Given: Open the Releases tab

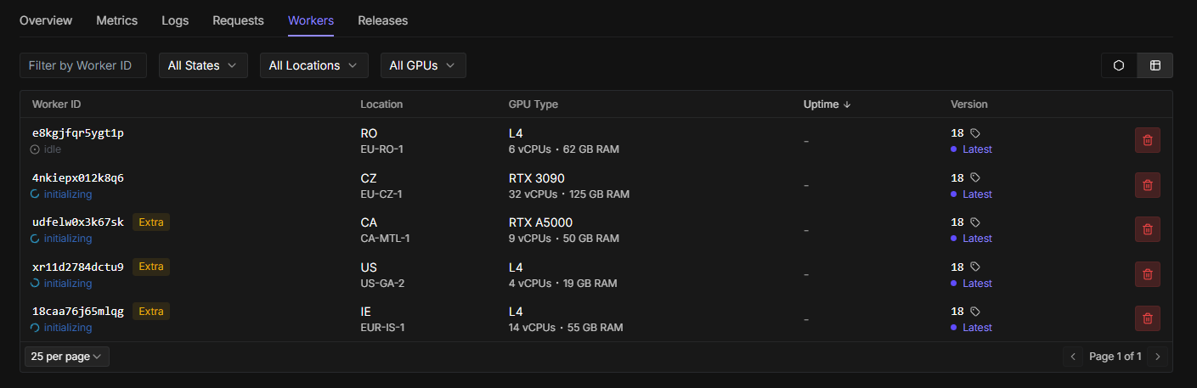Looking at the screenshot, I should (382, 20).
